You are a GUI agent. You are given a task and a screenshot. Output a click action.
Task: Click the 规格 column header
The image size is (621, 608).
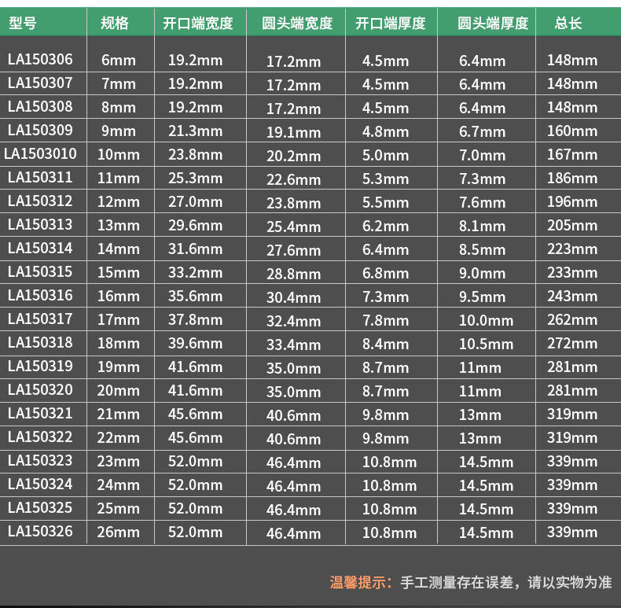point(115,23)
